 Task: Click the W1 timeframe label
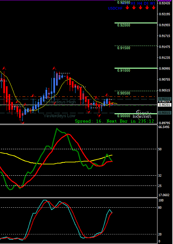coord(152,3)
